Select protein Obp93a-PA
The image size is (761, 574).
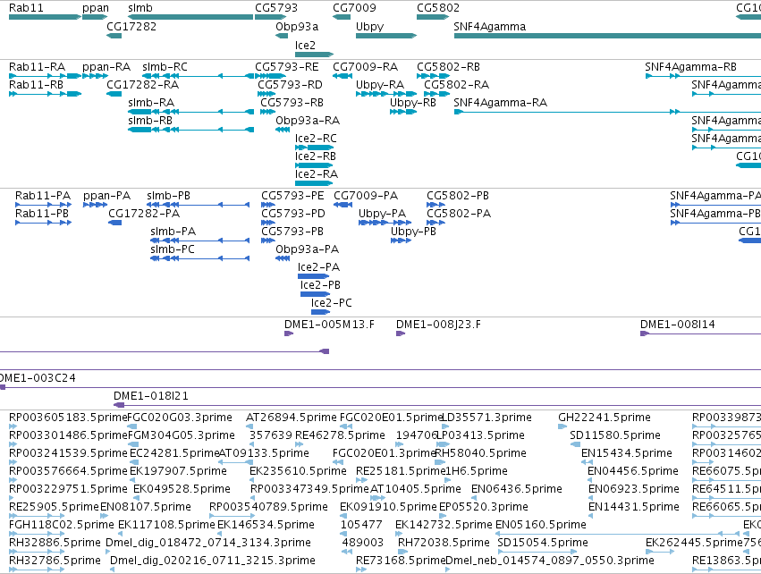coord(308,249)
